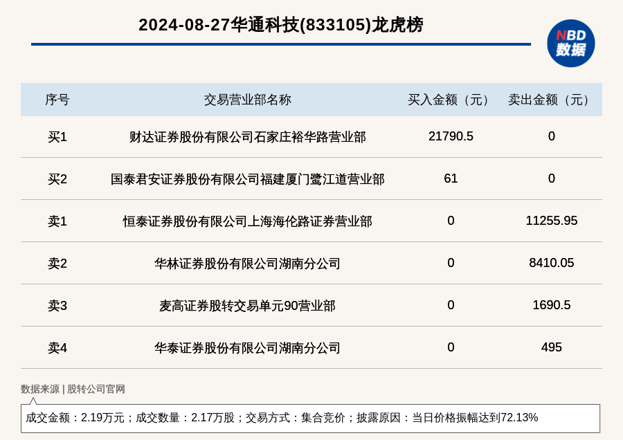Image resolution: width=623 pixels, height=440 pixels.
Task: Select 国泰君安证券股份有限公司福建厦门鹭江道营业部
Action: click(x=248, y=179)
